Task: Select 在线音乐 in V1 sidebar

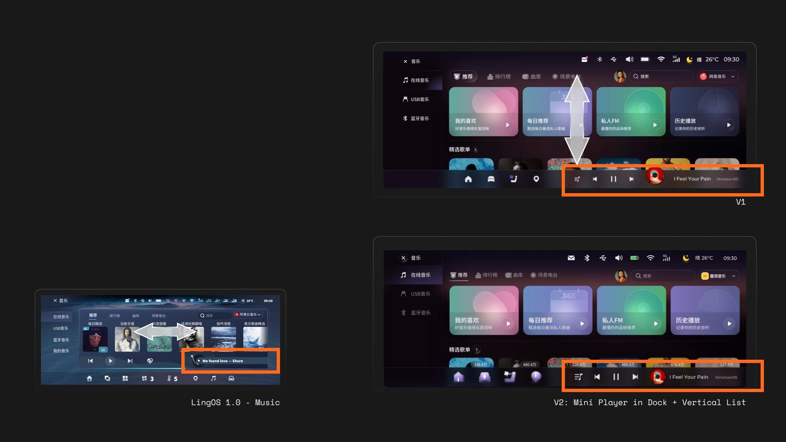Action: [416, 80]
